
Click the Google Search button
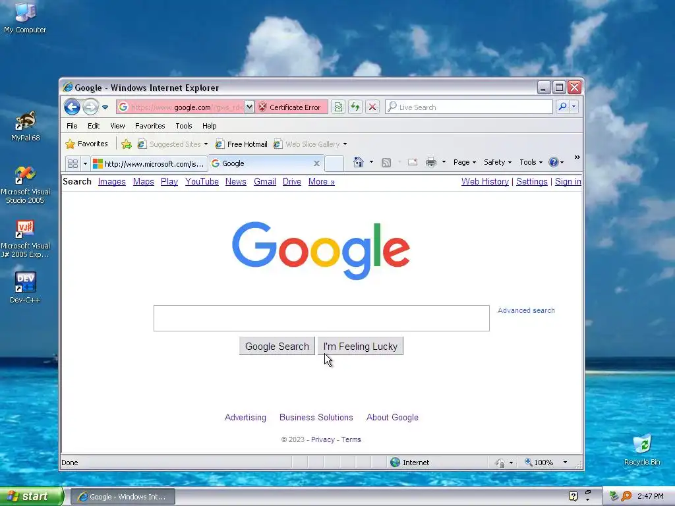click(277, 347)
